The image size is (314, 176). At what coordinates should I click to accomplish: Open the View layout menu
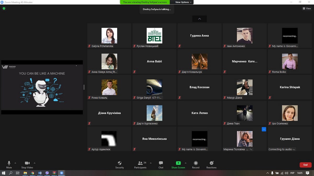point(307,8)
